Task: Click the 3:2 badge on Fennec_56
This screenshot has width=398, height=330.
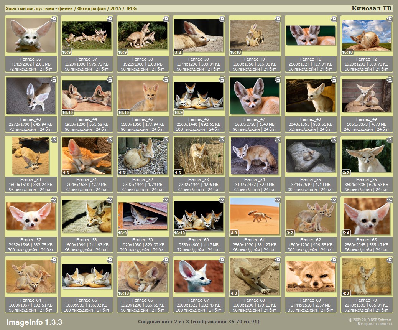Action: click(346, 173)
